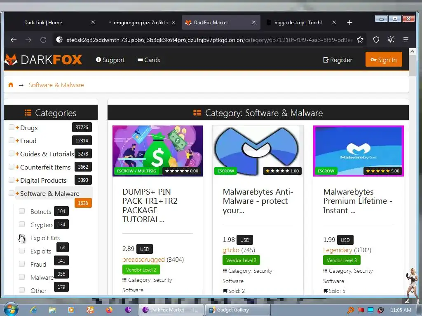Expand the Drugs category plus sign
Screen dimensions: 422x316
(x=17, y=128)
